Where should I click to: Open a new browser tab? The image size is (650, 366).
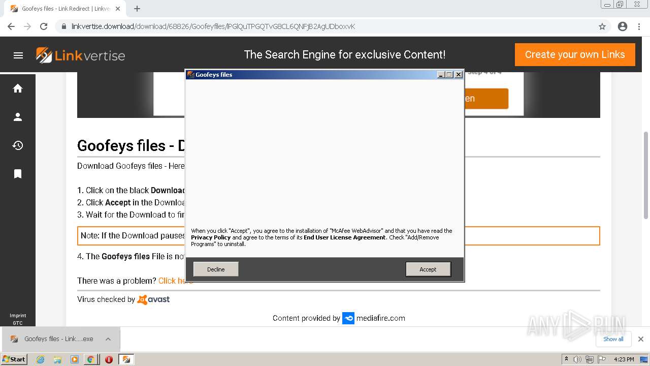click(137, 9)
